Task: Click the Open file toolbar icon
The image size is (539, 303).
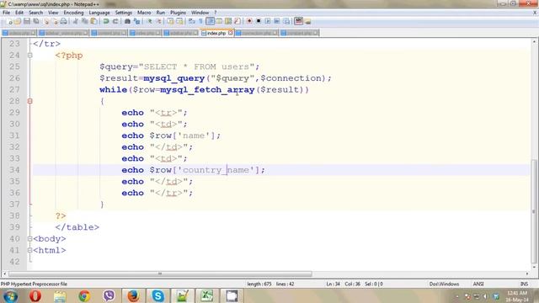Action: click(x=18, y=21)
